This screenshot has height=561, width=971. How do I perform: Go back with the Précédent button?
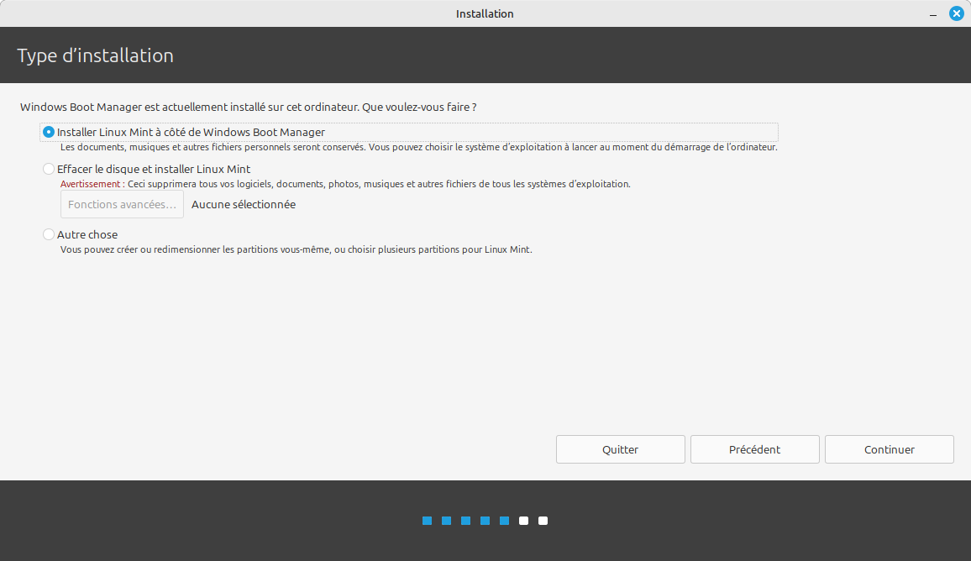pyautogui.click(x=754, y=449)
